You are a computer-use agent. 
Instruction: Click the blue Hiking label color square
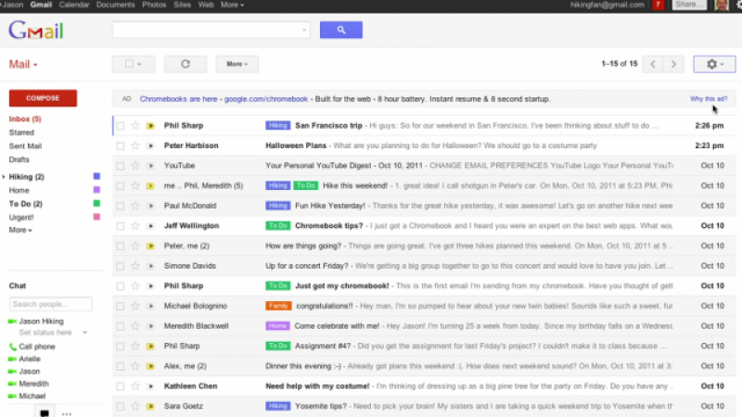(96, 176)
